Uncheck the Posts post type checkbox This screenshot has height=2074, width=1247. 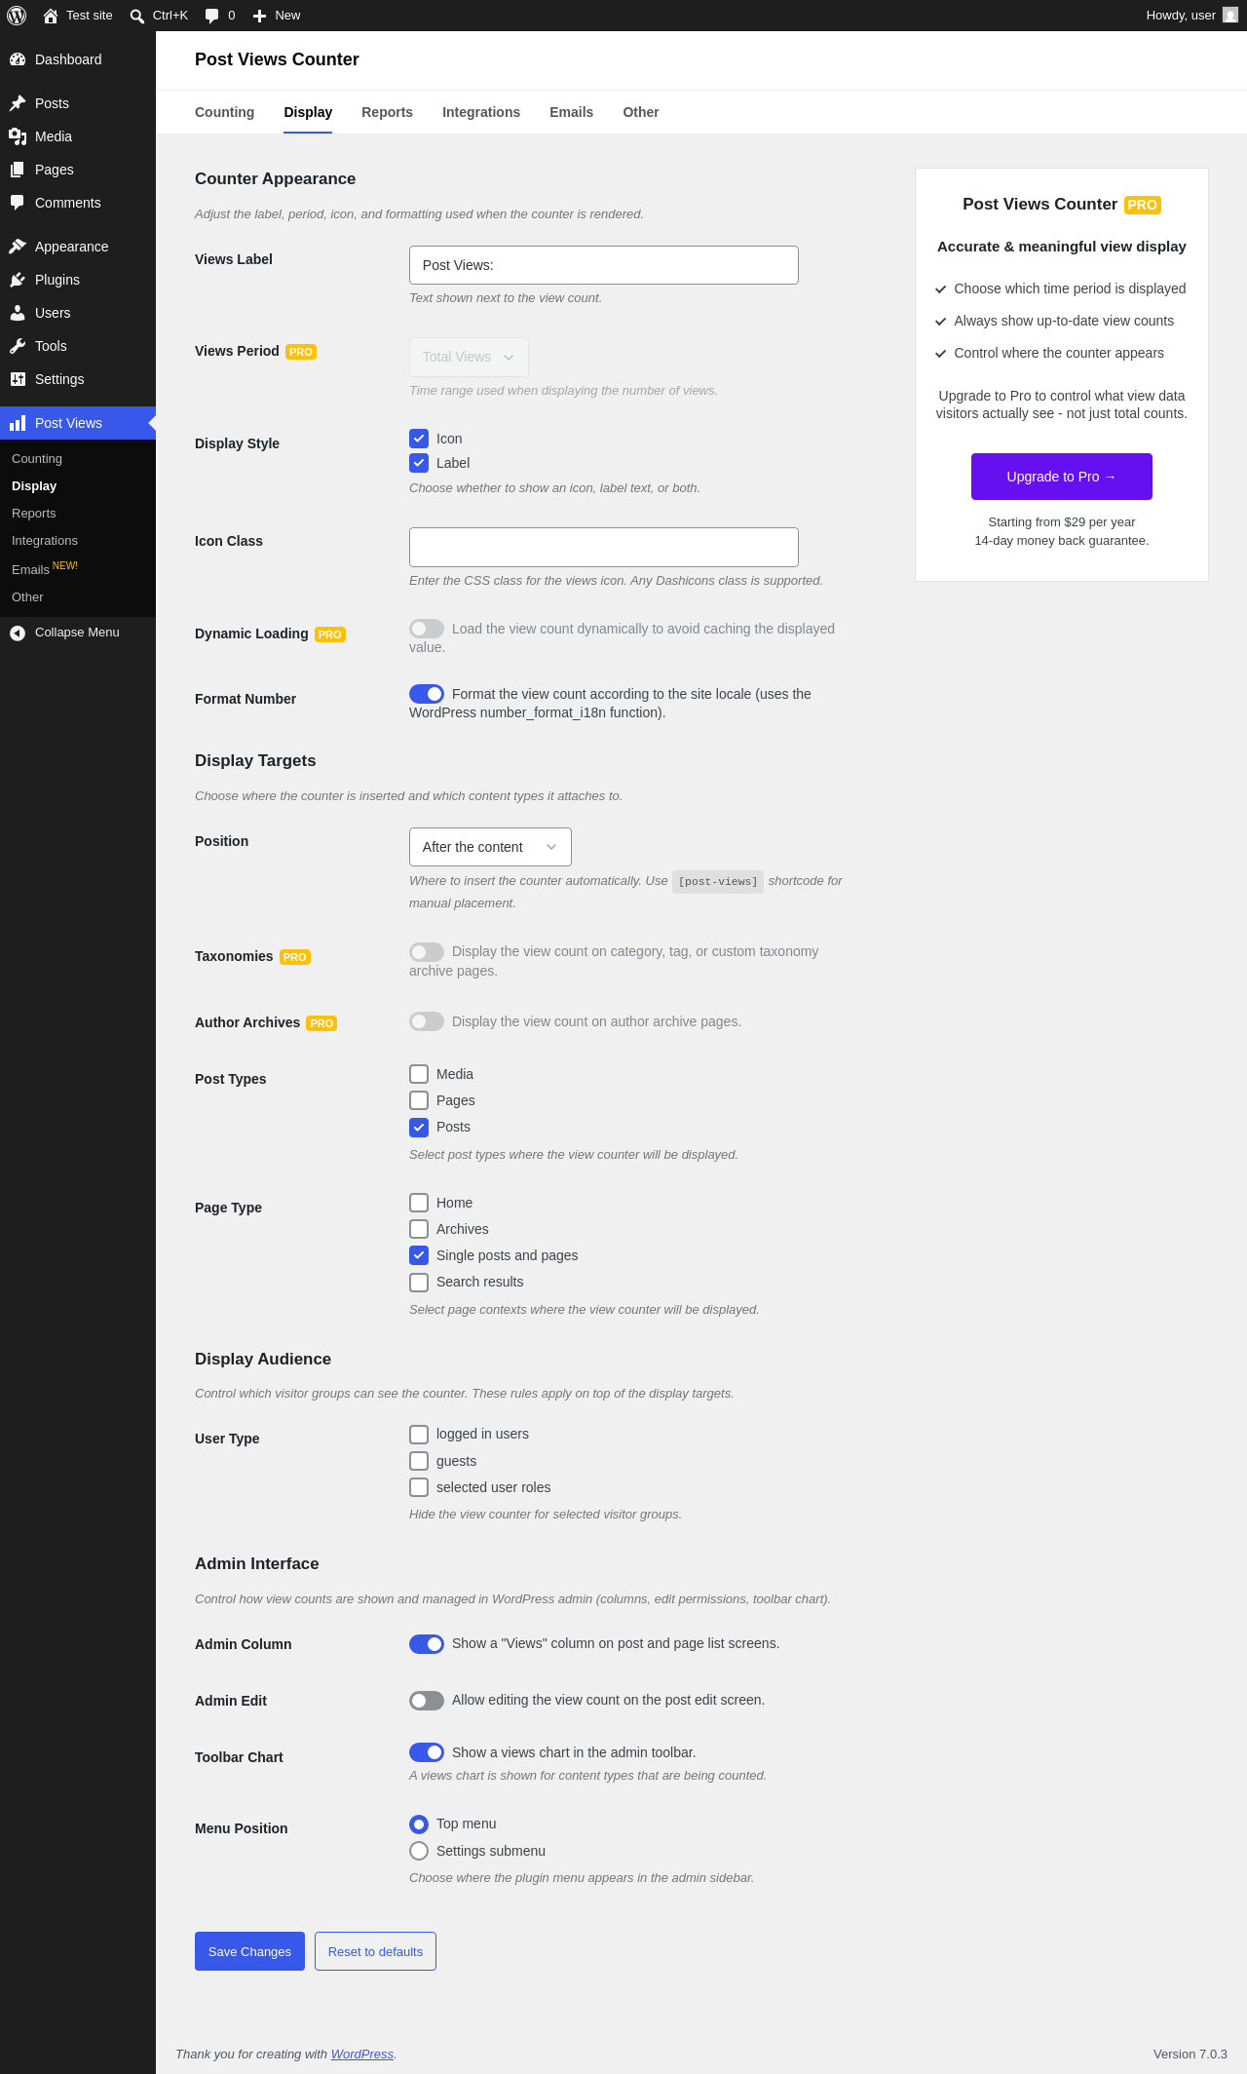(419, 1127)
